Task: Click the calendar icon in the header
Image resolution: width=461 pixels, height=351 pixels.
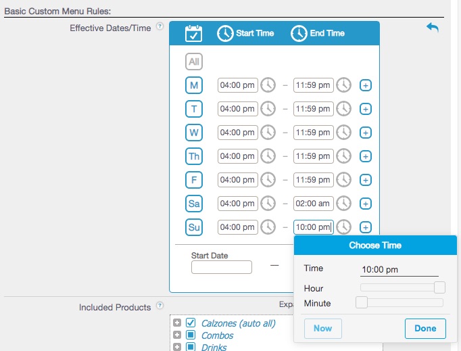Action: click(x=194, y=33)
